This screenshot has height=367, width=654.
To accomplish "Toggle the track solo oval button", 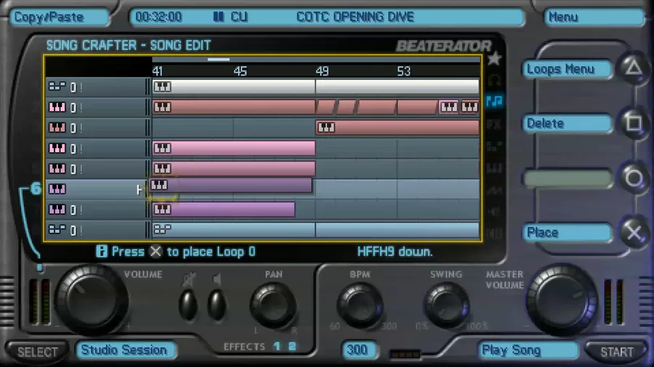I will point(217,305).
